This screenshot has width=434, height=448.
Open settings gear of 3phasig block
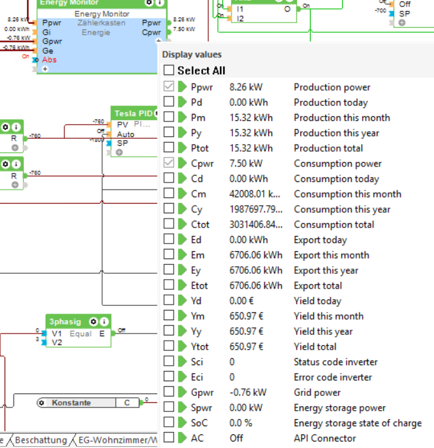[93, 322]
